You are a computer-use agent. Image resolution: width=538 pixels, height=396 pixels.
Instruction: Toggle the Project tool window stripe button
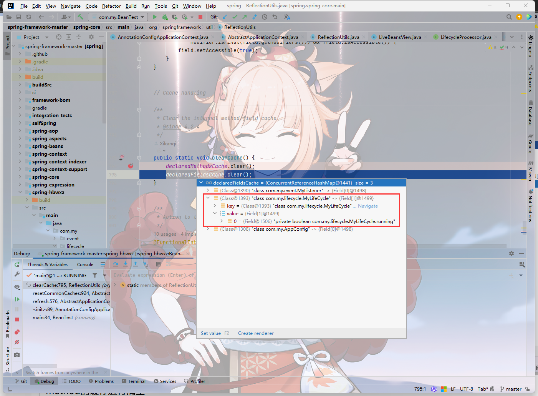[7, 45]
